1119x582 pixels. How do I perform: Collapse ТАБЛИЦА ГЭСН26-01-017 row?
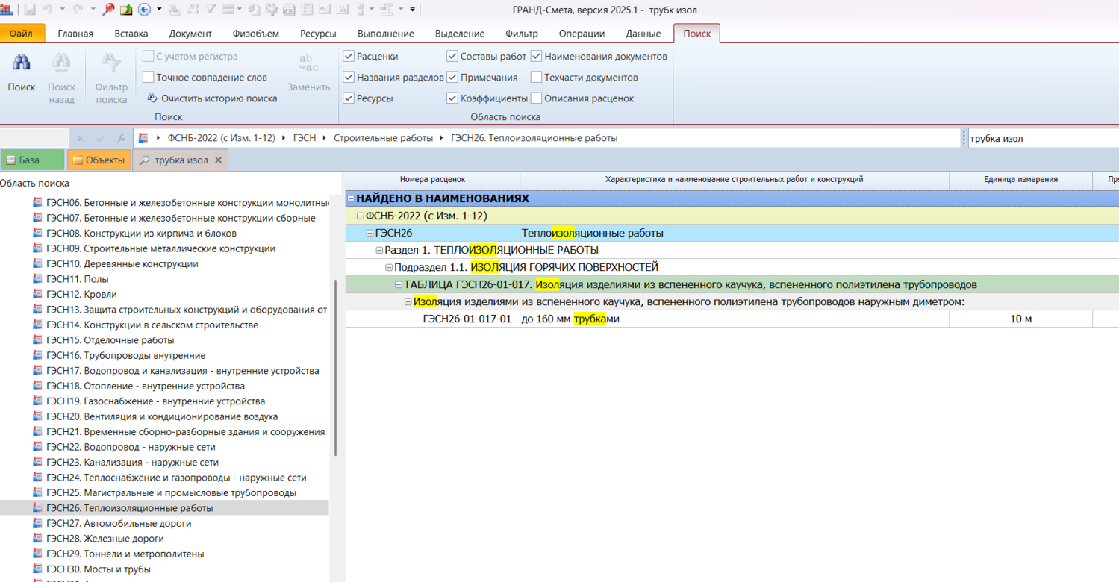(x=399, y=284)
